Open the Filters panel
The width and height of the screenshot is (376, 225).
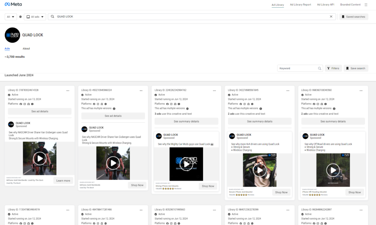tap(333, 68)
